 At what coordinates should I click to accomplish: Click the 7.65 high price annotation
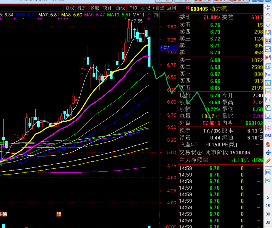click(x=138, y=21)
